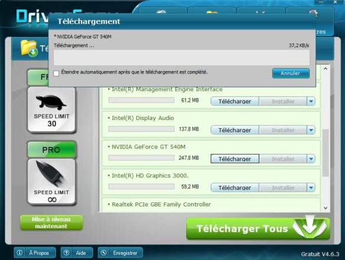Click the download folder icon

[29, 48]
